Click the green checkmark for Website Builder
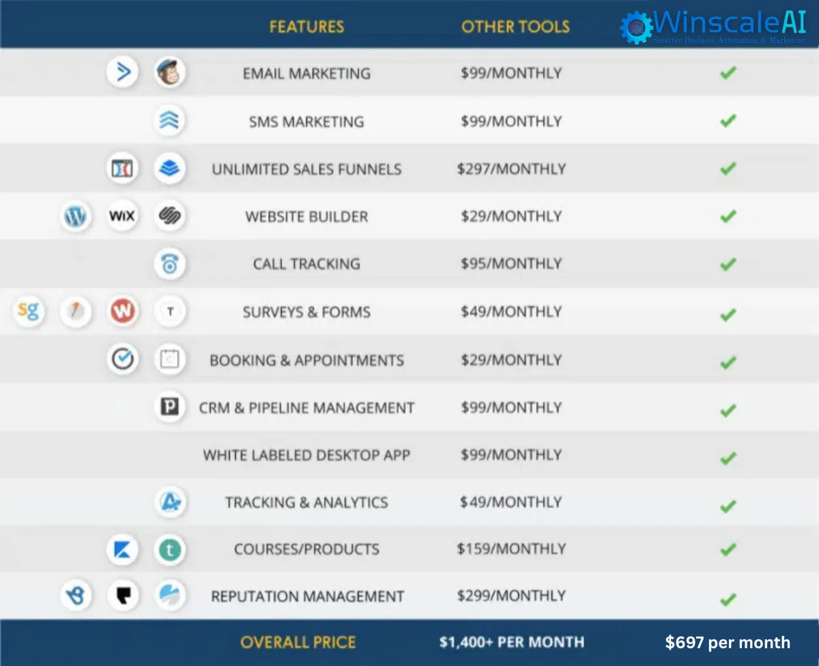Screen dimensions: 819x666 [x=728, y=217]
